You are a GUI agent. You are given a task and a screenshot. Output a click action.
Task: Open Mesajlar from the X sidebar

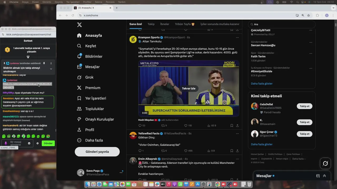[88, 67]
